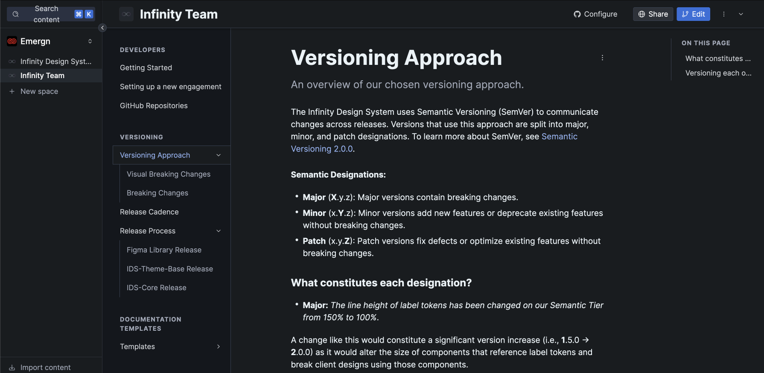Go to the Release Cadence page
The height and width of the screenshot is (373, 764).
149,212
